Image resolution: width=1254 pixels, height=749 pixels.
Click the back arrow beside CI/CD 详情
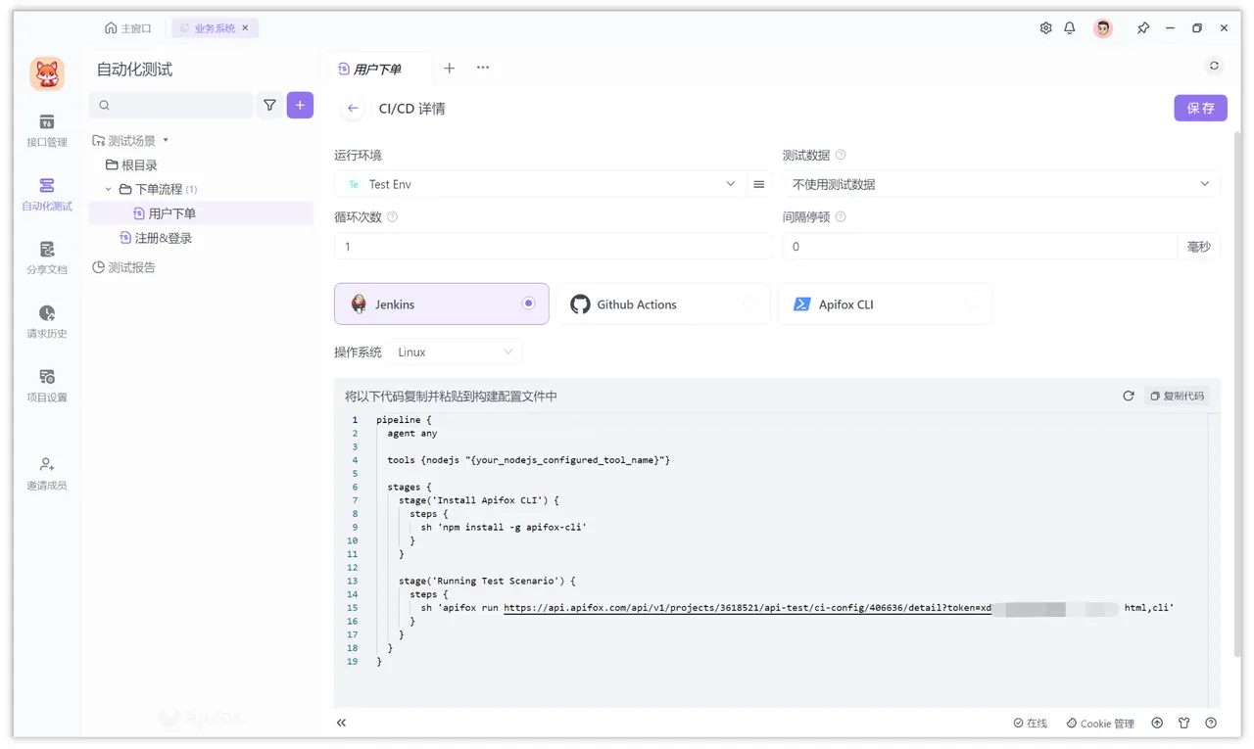coord(353,109)
